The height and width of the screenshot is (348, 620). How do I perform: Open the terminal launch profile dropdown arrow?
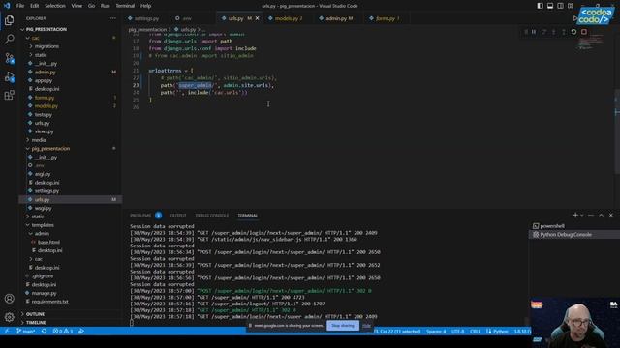coord(581,215)
